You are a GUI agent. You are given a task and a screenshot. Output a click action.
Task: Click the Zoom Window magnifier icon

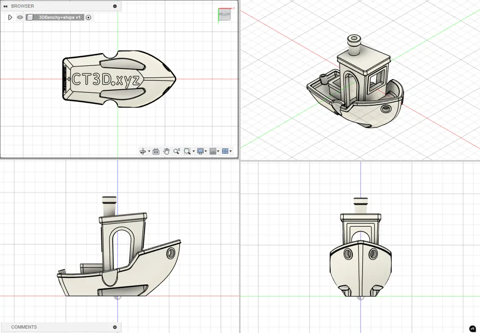click(187, 151)
